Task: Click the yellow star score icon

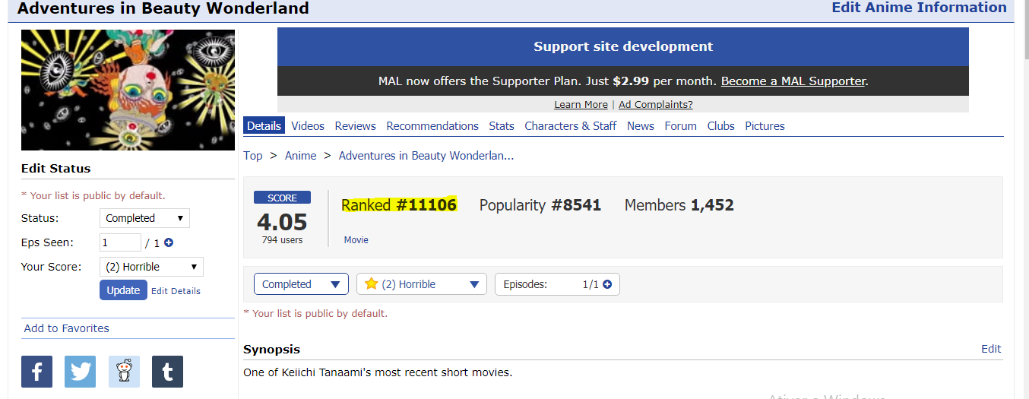Action: (371, 284)
